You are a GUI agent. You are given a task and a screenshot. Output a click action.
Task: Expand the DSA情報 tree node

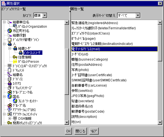10,118
